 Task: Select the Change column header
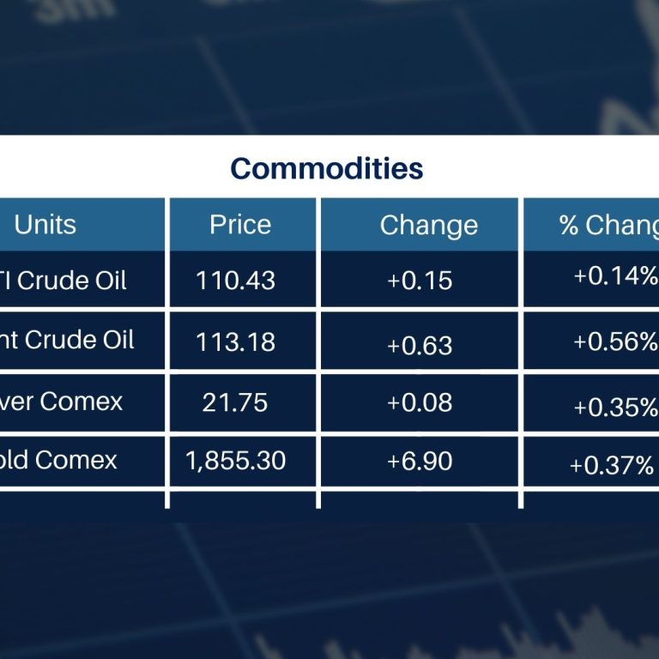tap(428, 226)
